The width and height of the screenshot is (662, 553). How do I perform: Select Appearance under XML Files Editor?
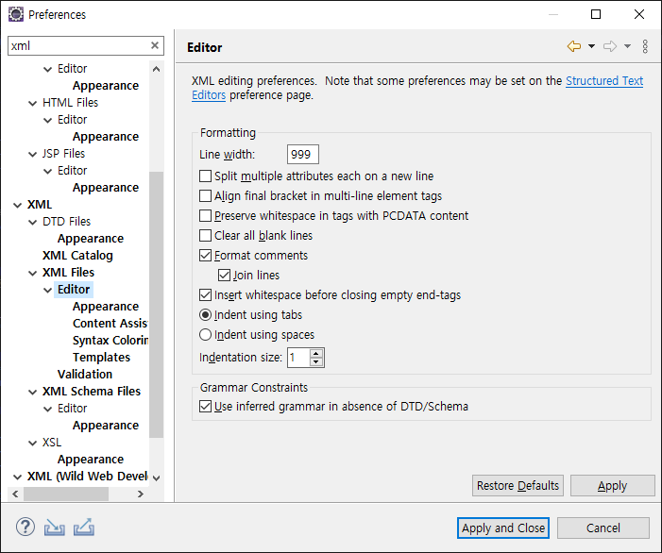click(x=106, y=307)
